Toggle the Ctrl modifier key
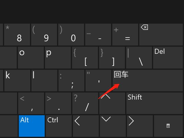Screen dimensions: 184x138 point(58,126)
